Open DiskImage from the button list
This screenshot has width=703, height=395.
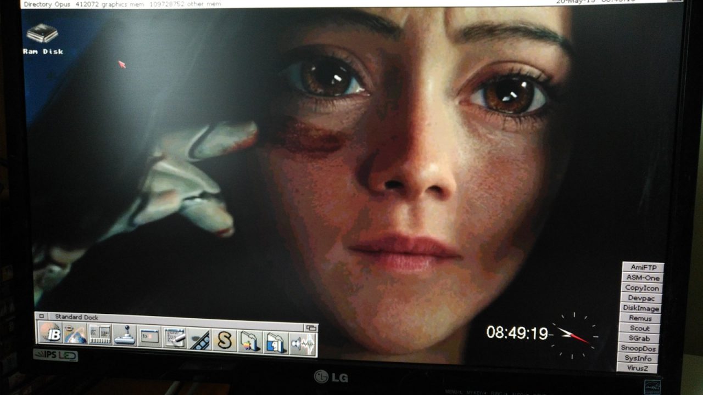640,308
